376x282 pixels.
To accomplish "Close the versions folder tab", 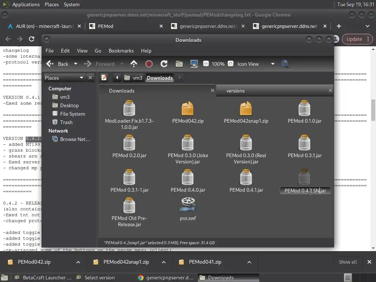I will click(x=330, y=90).
